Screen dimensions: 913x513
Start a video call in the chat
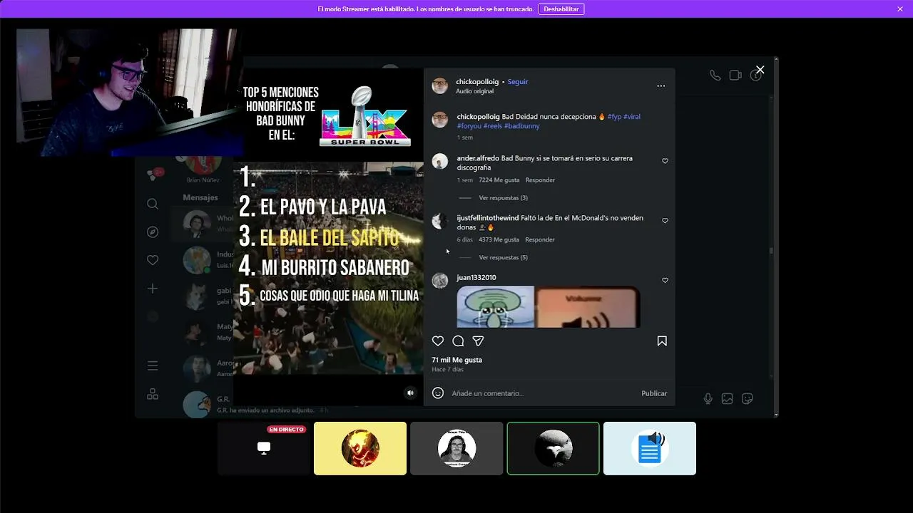pyautogui.click(x=735, y=76)
